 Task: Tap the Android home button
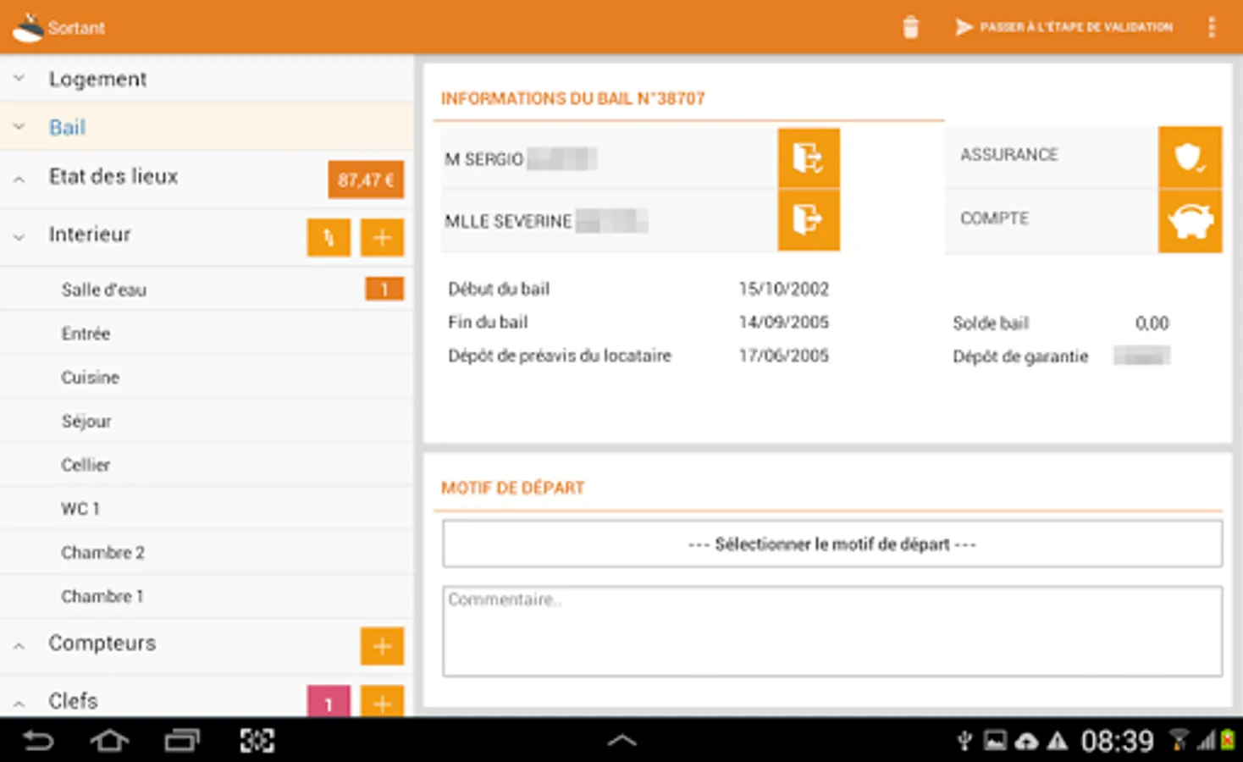point(109,739)
